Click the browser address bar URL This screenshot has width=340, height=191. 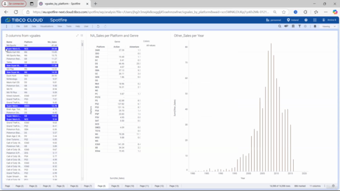pos(151,12)
